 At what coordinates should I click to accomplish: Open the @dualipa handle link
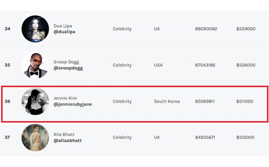click(x=64, y=32)
